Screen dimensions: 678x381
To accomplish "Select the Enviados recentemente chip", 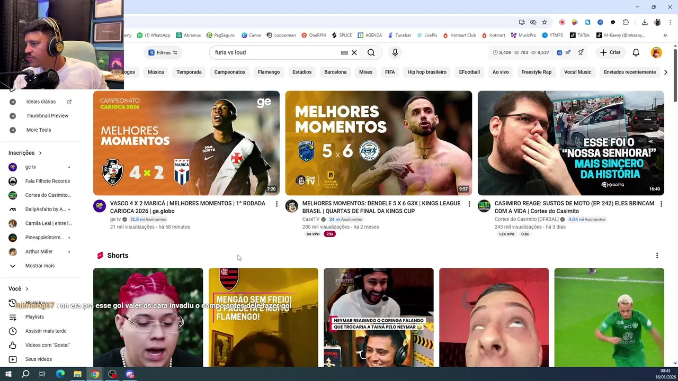I will [630, 72].
